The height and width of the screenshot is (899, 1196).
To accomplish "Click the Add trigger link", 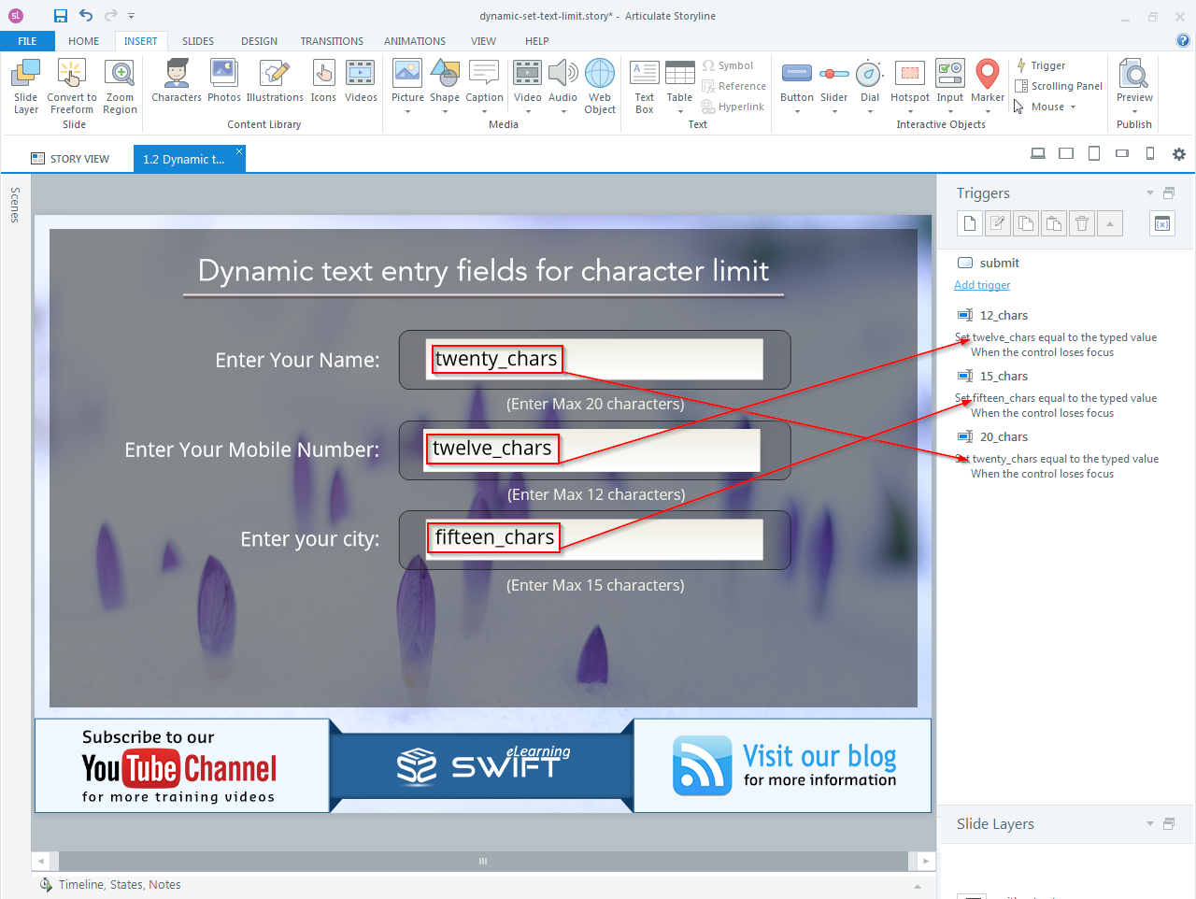I will tap(982, 285).
